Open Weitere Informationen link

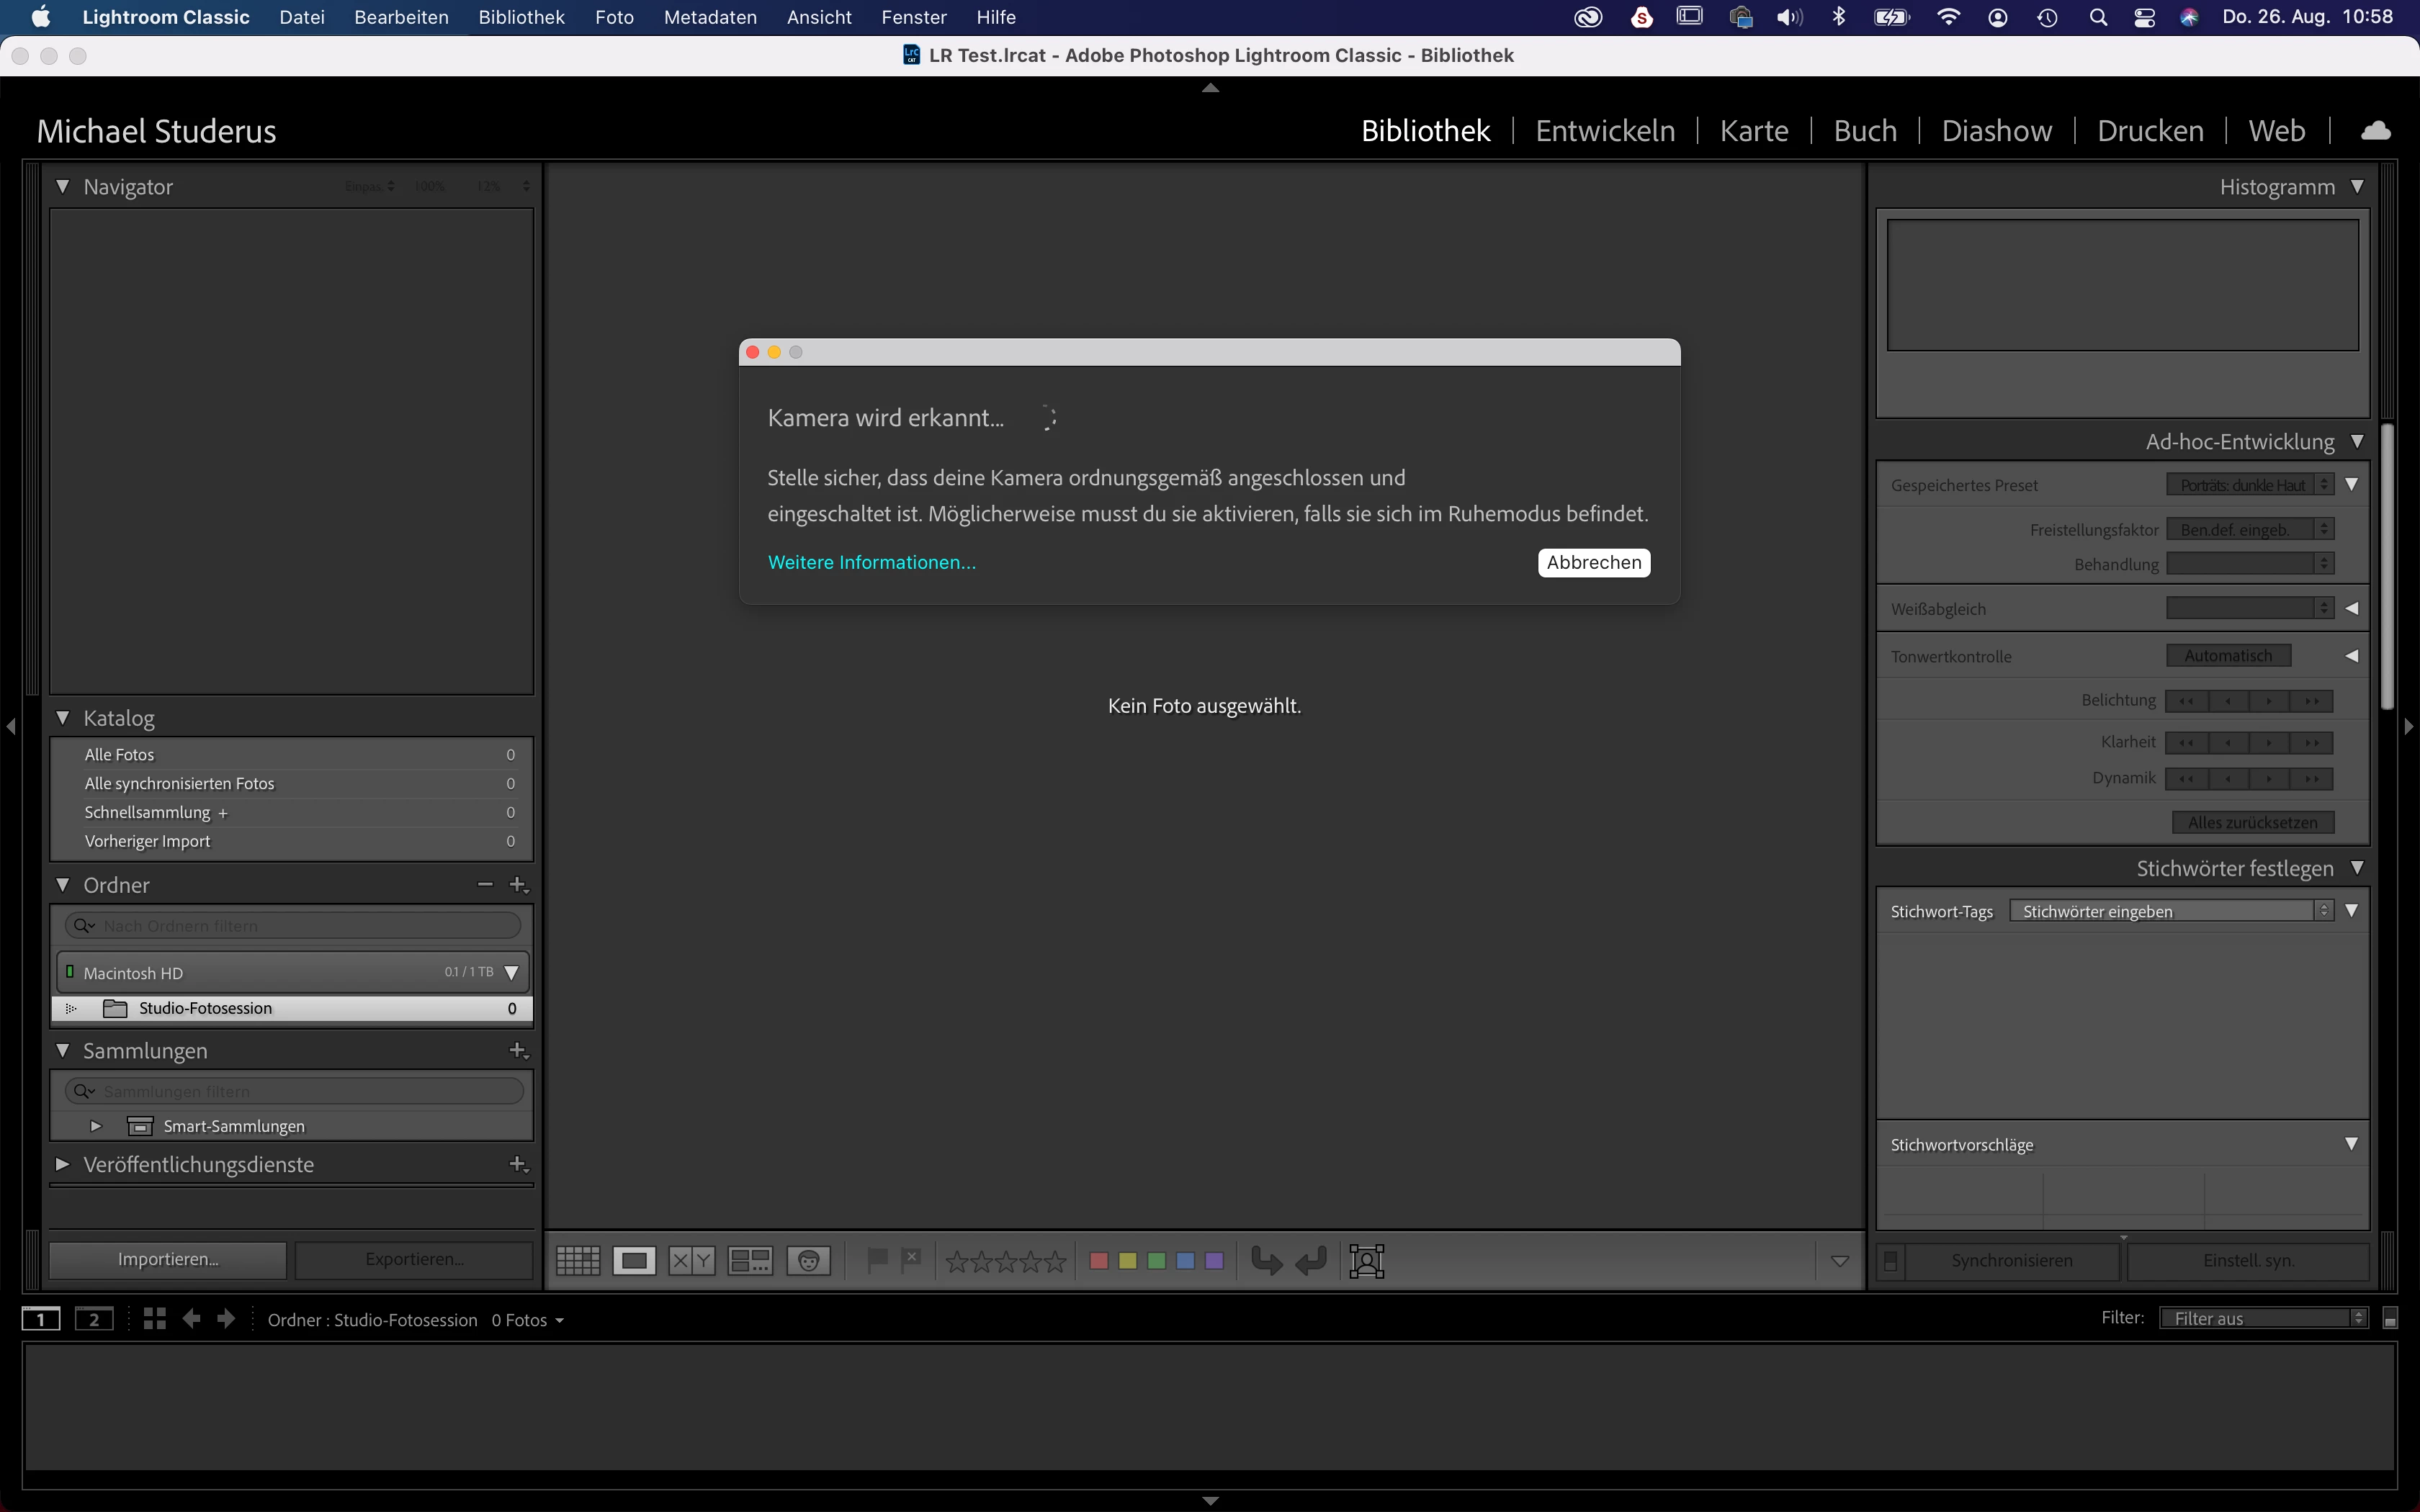(x=871, y=562)
